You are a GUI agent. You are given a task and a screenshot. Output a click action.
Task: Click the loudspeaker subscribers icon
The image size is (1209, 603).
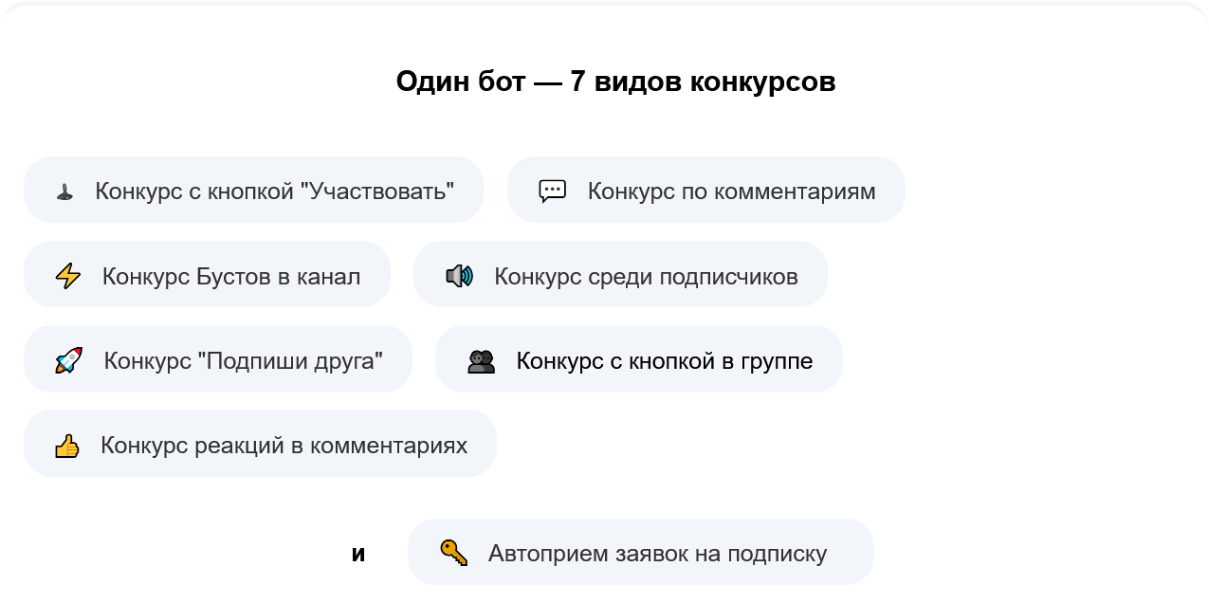pos(458,274)
